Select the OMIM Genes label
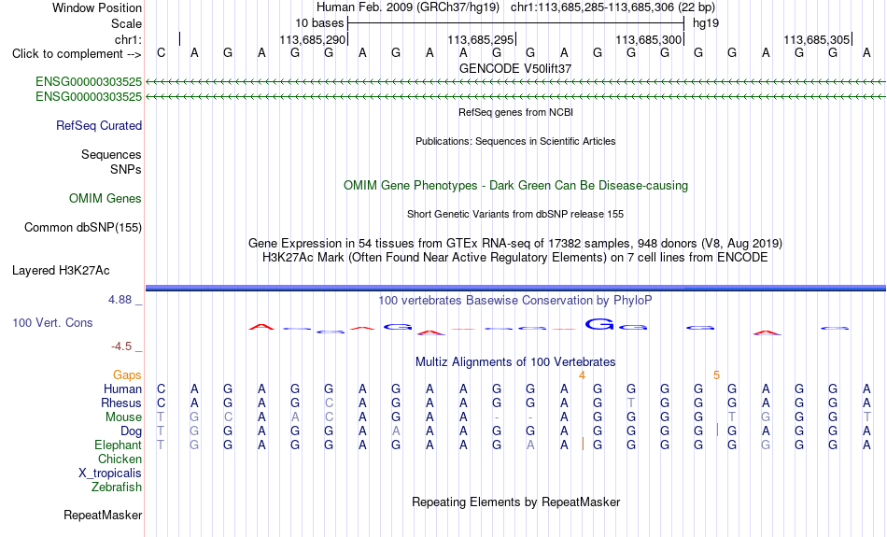Image resolution: width=887 pixels, height=537 pixels. click(106, 199)
